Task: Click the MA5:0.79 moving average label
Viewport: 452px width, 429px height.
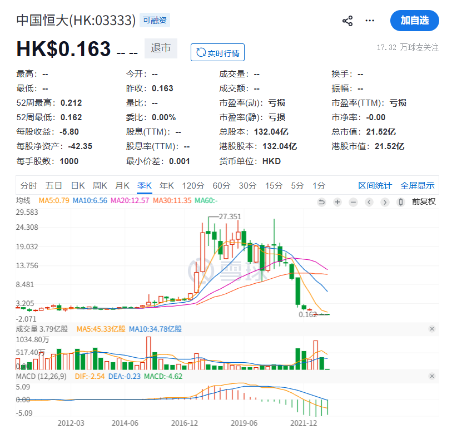Action: coord(54,200)
